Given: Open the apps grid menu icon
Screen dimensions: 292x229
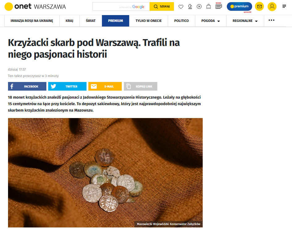Looking at the screenshot, I should [x=284, y=6].
